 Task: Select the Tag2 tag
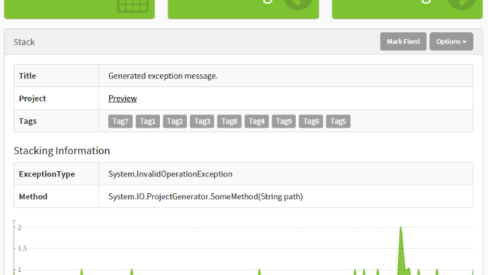coord(175,121)
